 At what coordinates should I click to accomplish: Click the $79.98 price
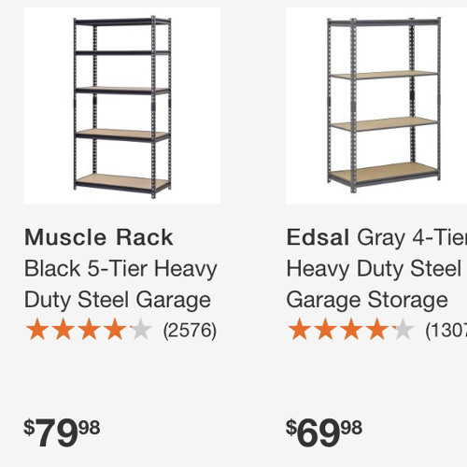click(x=62, y=432)
